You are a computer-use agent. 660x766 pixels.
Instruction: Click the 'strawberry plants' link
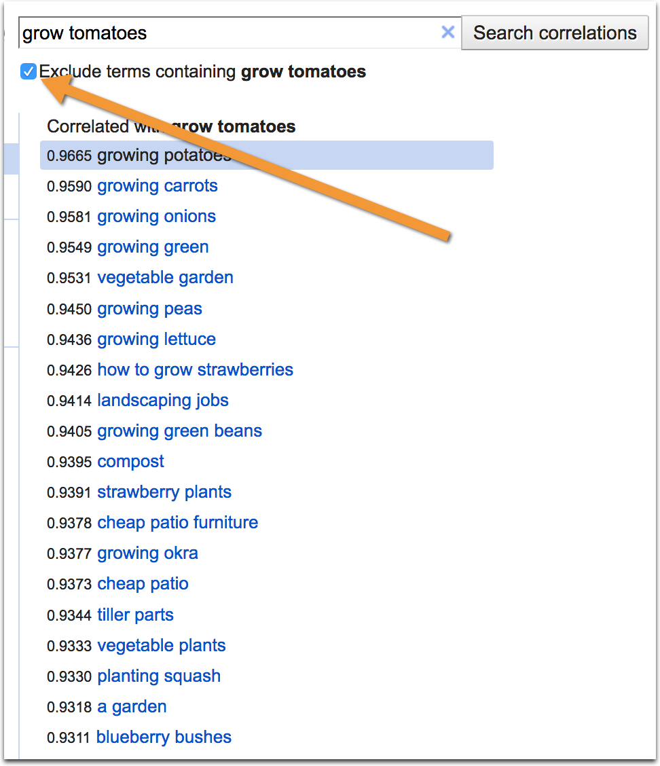click(x=164, y=492)
